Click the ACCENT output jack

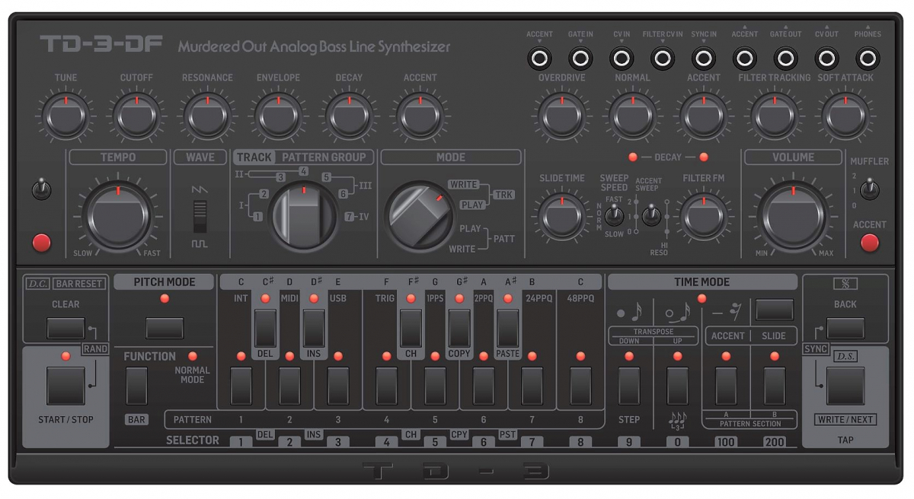744,57
